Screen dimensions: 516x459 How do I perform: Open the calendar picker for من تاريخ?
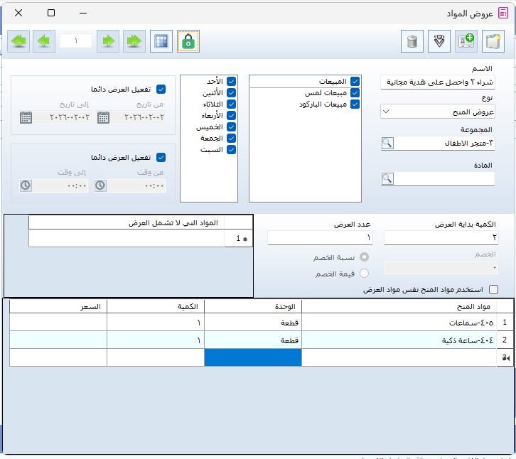point(102,118)
